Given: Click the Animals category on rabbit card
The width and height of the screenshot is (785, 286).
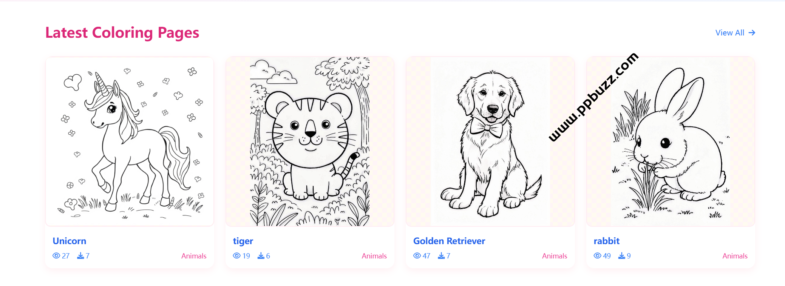Looking at the screenshot, I should click(x=735, y=256).
